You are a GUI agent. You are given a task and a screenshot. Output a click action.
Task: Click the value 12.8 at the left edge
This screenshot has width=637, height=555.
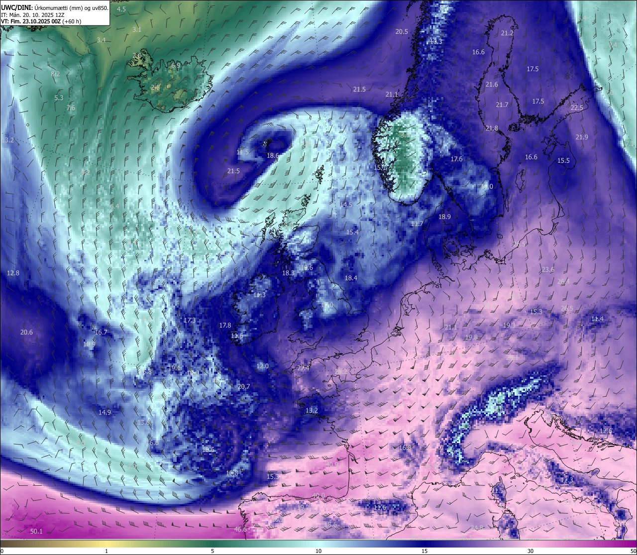[13, 273]
